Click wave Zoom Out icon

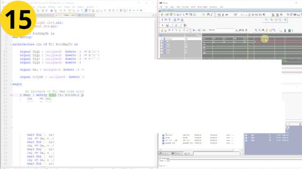[260, 30]
